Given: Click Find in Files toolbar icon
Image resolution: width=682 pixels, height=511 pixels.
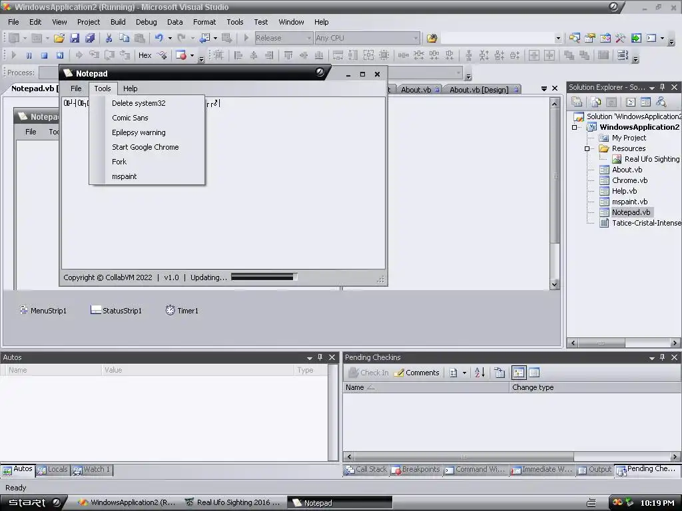Looking at the screenshot, I should pos(432,38).
